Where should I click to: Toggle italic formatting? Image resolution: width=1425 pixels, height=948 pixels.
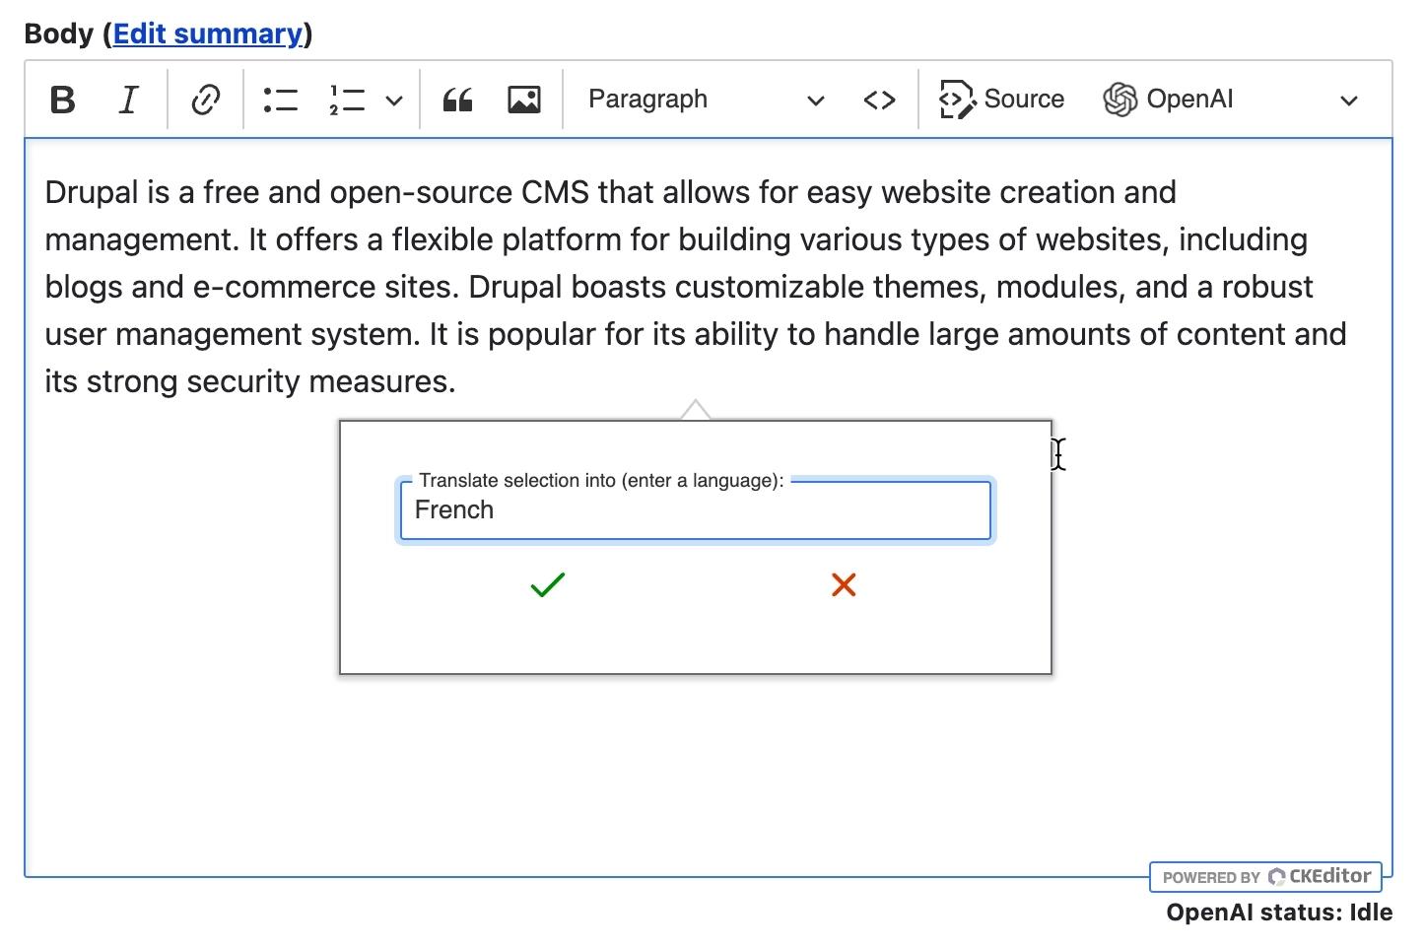[x=128, y=100]
